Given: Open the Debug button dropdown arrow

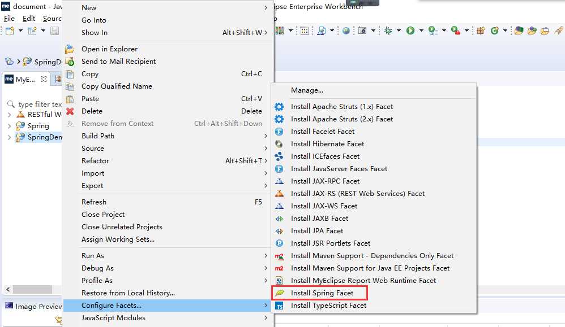Looking at the screenshot, I should point(399,31).
